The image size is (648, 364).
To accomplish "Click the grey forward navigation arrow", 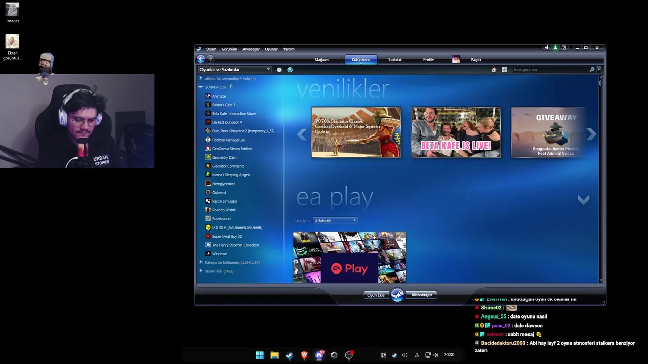I will tap(210, 59).
